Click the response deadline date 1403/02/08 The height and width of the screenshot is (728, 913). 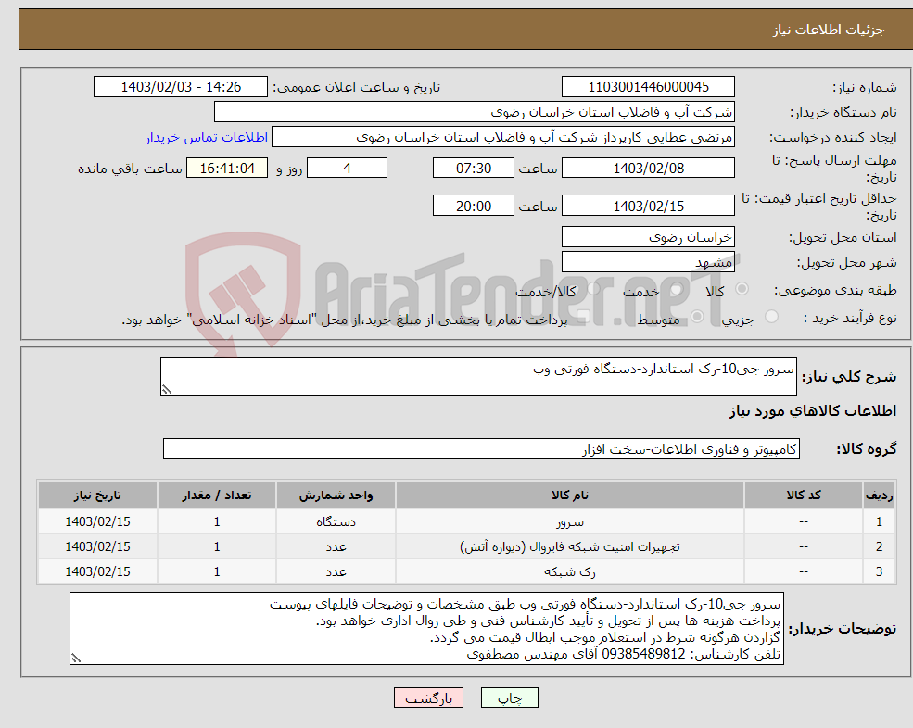point(648,169)
